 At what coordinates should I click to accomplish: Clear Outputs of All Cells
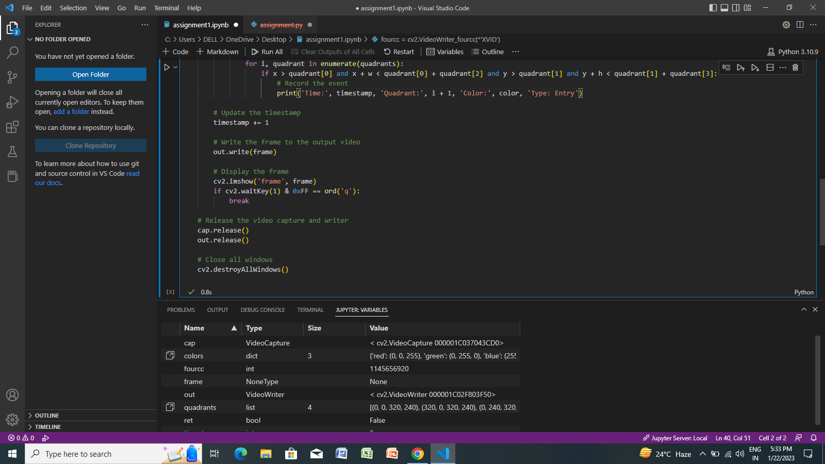333,52
